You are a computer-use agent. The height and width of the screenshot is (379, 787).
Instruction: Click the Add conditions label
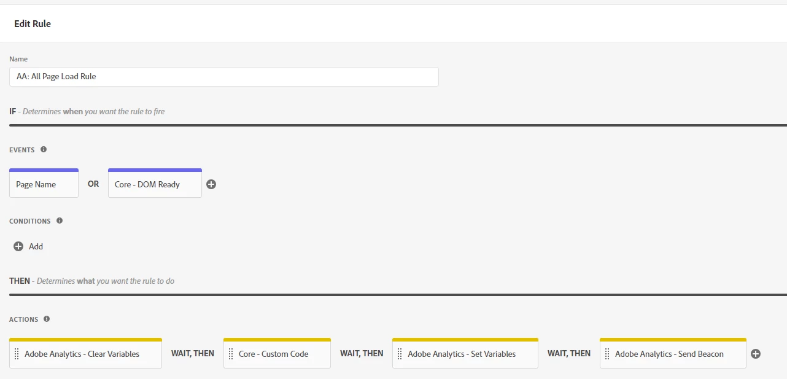tap(36, 246)
